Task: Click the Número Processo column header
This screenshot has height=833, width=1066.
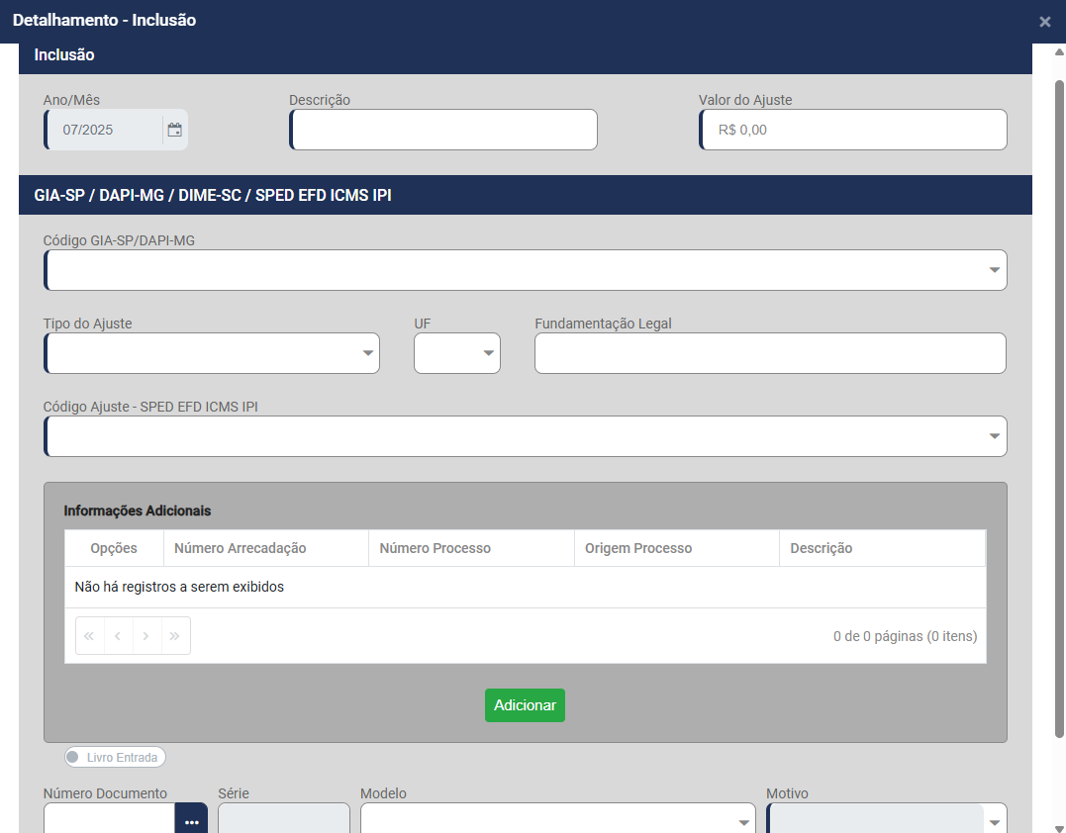Action: (472, 548)
